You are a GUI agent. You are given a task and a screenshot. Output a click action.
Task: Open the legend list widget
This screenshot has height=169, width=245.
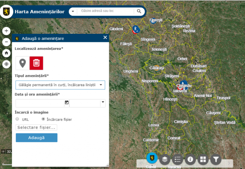click(x=177, y=159)
